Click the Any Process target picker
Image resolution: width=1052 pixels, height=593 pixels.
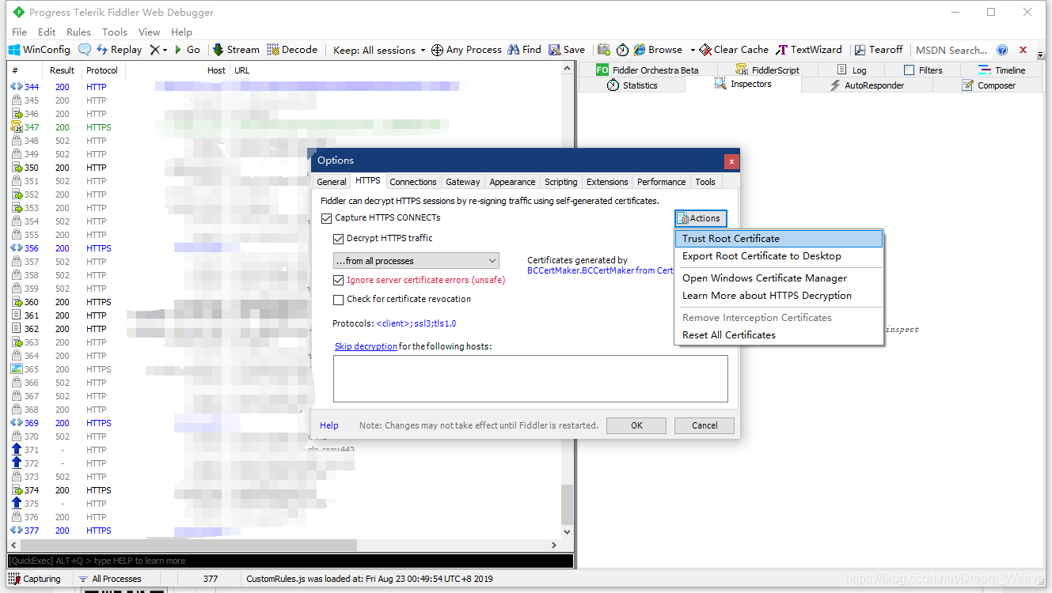click(466, 50)
